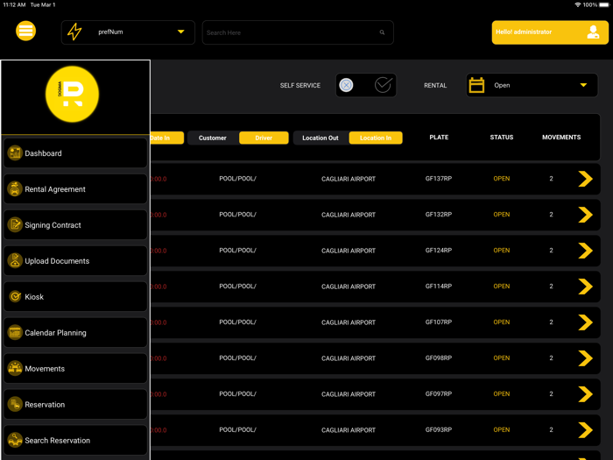Click the yellow R logo
This screenshot has width=613, height=460.
[73, 95]
